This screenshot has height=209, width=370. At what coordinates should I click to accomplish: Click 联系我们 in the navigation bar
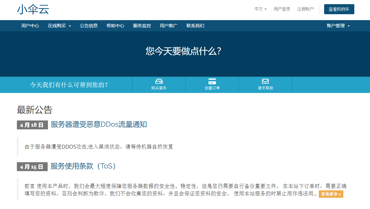[195, 26]
